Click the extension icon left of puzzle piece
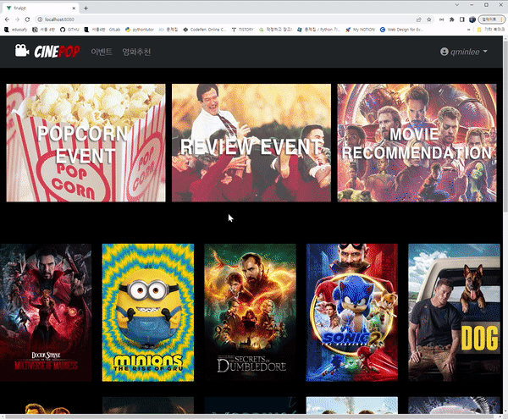This screenshot has height=419, width=508. (x=441, y=19)
